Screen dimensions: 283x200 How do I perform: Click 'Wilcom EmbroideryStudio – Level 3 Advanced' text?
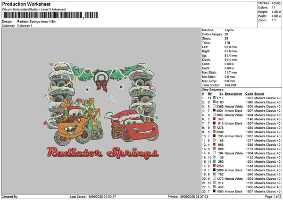pos(34,9)
